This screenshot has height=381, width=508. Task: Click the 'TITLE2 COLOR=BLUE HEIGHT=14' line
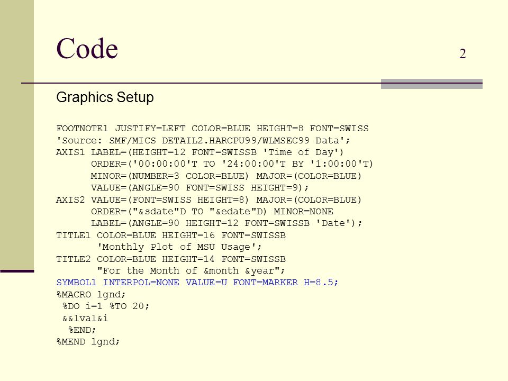pyautogui.click(x=171, y=259)
